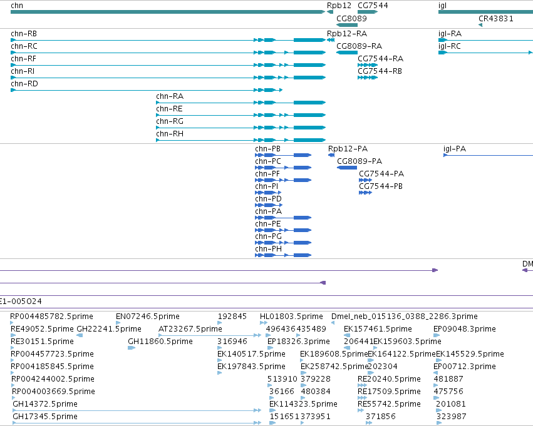Select transcript chn-RG

[241, 128]
